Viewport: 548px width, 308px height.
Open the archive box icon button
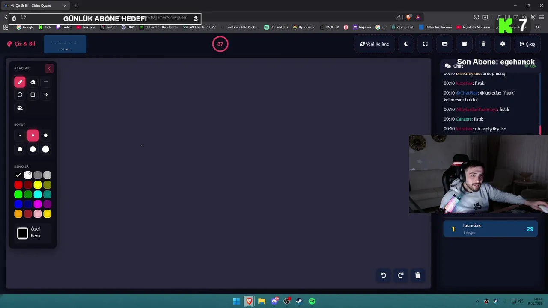[x=464, y=44]
